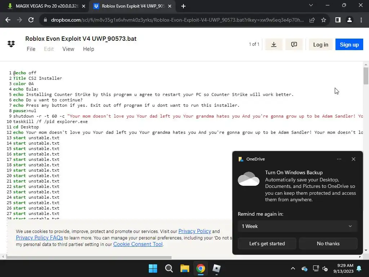Click the '1 of 1' page counter
Viewport: 369px width, 277px height.
click(x=254, y=44)
